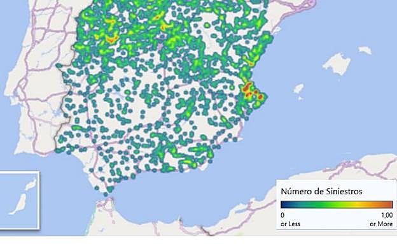The height and width of the screenshot is (244, 397).
Task: Click Mallorca island on the map
Action: point(337,64)
